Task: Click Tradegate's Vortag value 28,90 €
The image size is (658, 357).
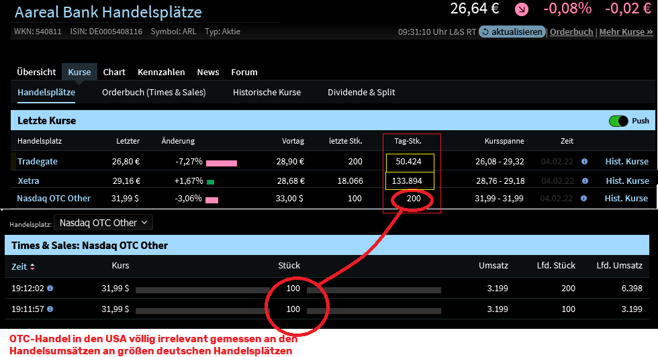Action: pos(290,162)
